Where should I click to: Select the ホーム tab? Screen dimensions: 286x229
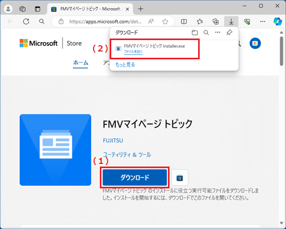click(81, 63)
